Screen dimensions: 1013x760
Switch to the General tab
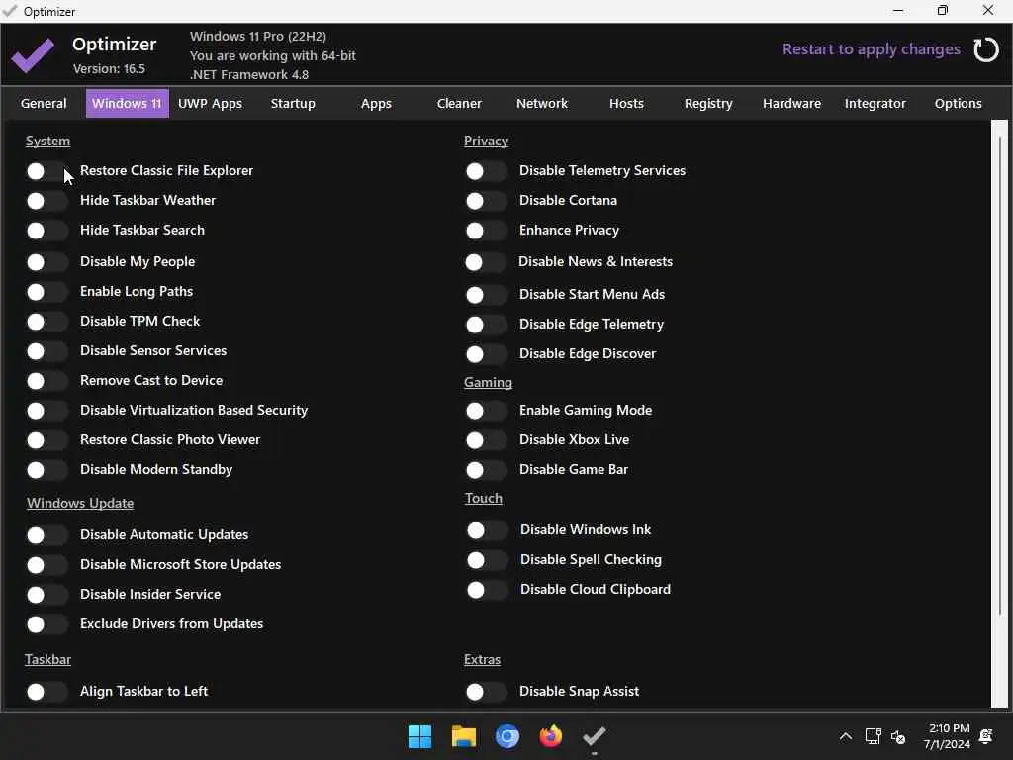(44, 103)
